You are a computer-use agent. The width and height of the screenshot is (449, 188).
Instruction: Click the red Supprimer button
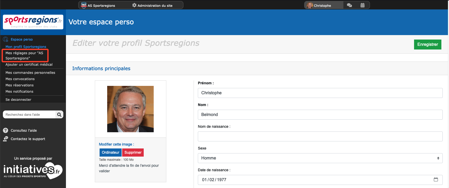pyautogui.click(x=133, y=152)
